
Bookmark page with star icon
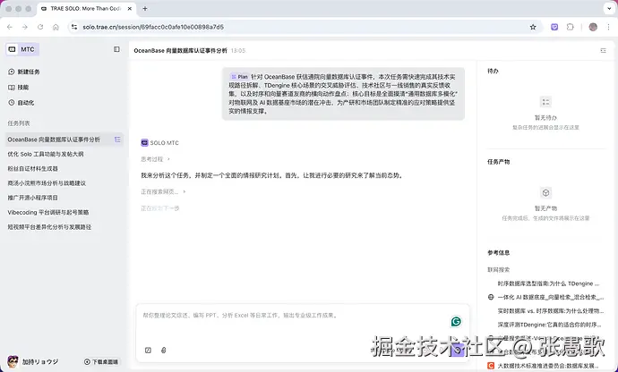click(533, 27)
